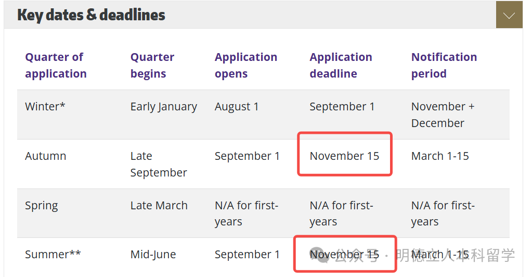Select the Spring quarter cell
Screen dimensions: 532x277
42,205
